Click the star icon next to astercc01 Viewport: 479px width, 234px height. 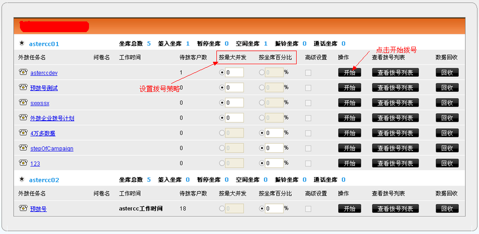coord(21,43)
